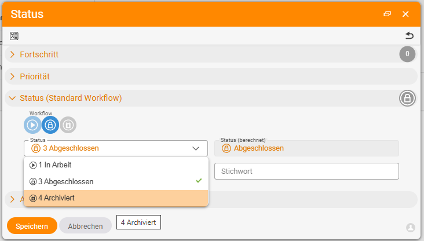
Task: Click the grey 0 badge on Fortschritt
Action: click(x=407, y=54)
